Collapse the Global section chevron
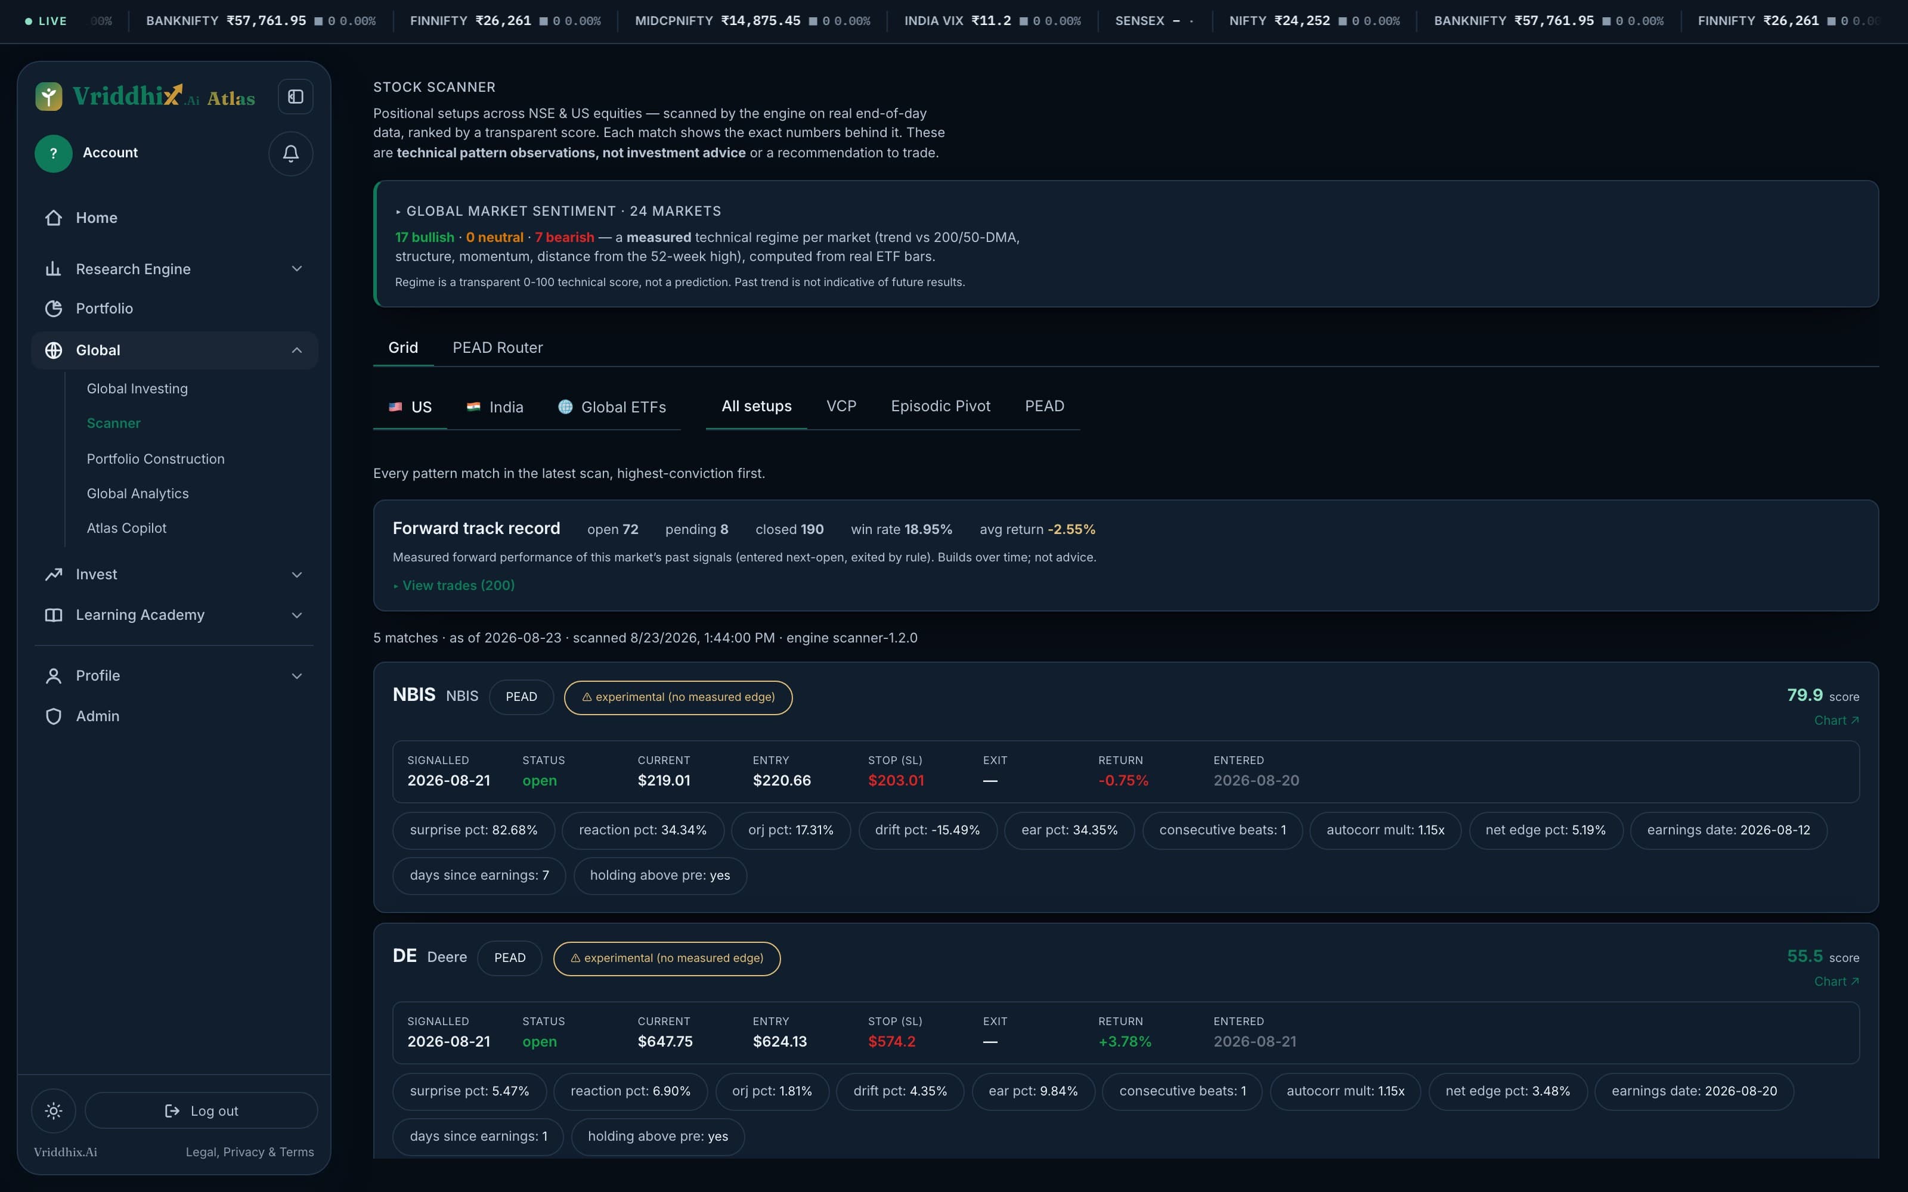This screenshot has width=1908, height=1192. point(298,350)
